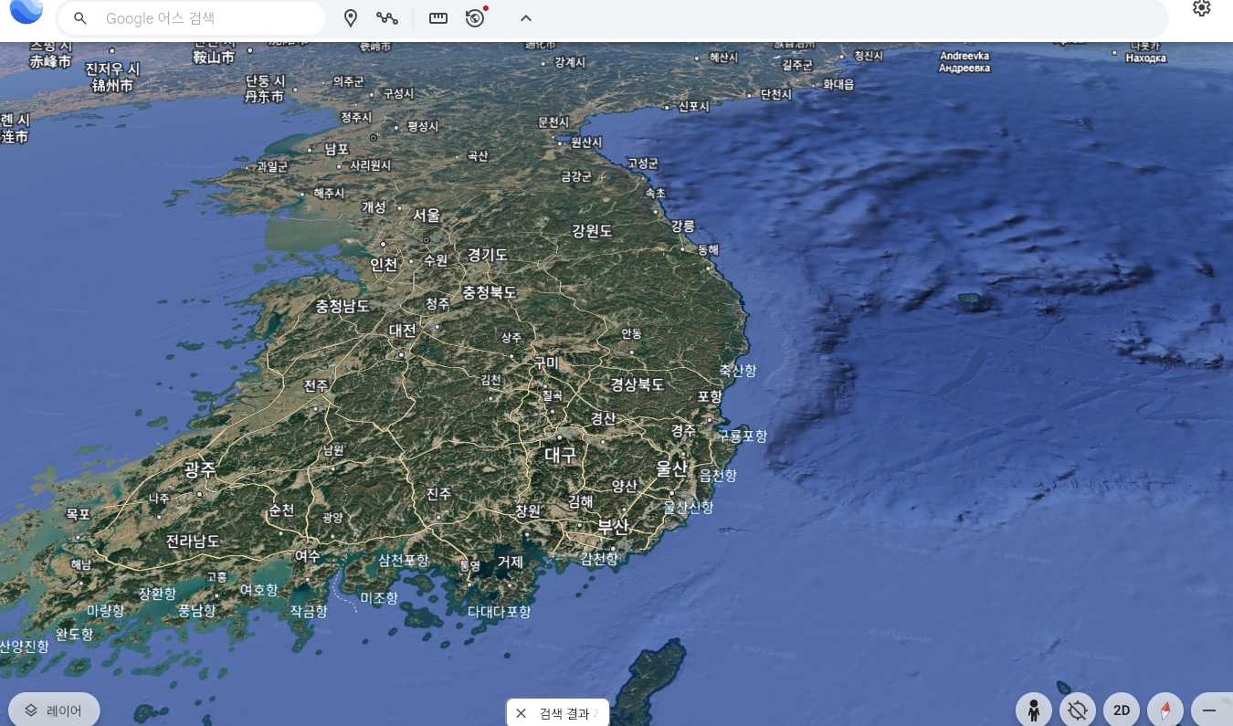Click the 여수 city label

[x=308, y=555]
